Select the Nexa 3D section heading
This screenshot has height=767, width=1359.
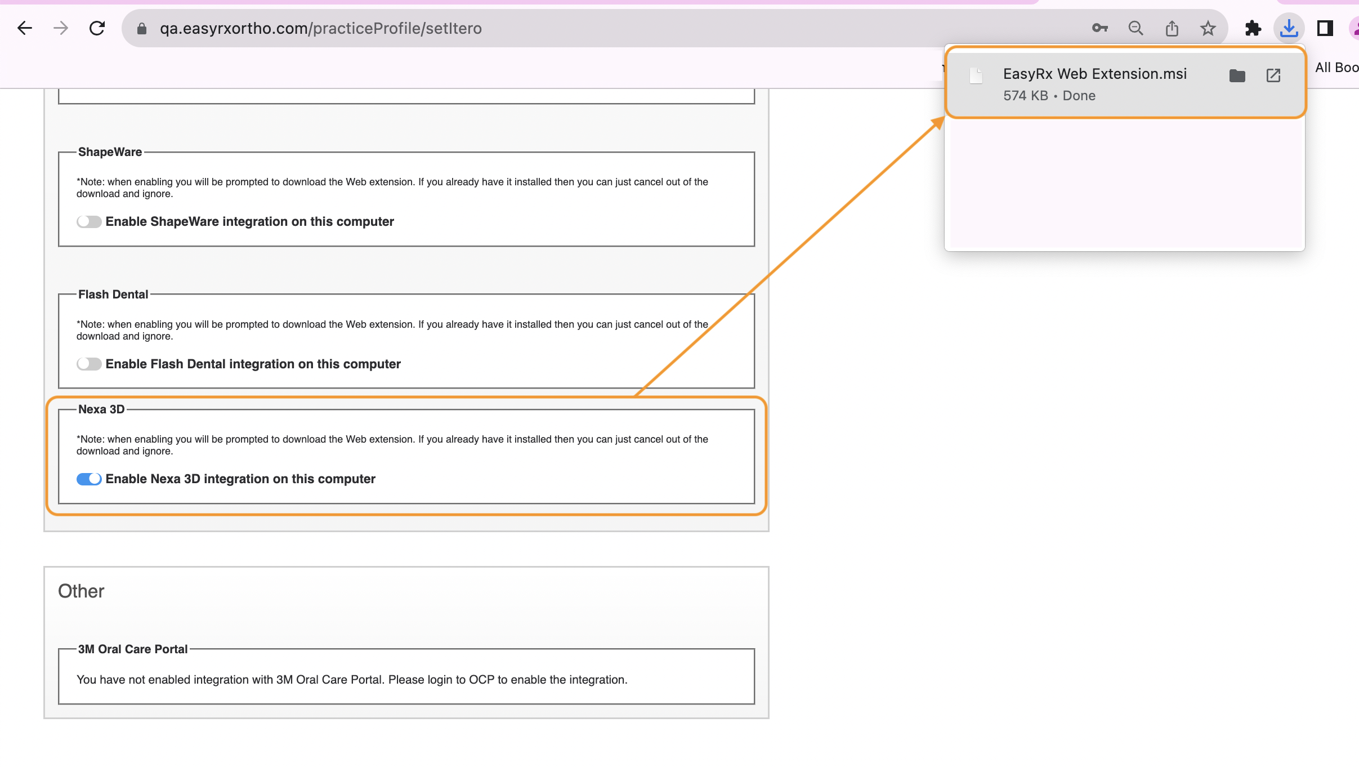[101, 409]
